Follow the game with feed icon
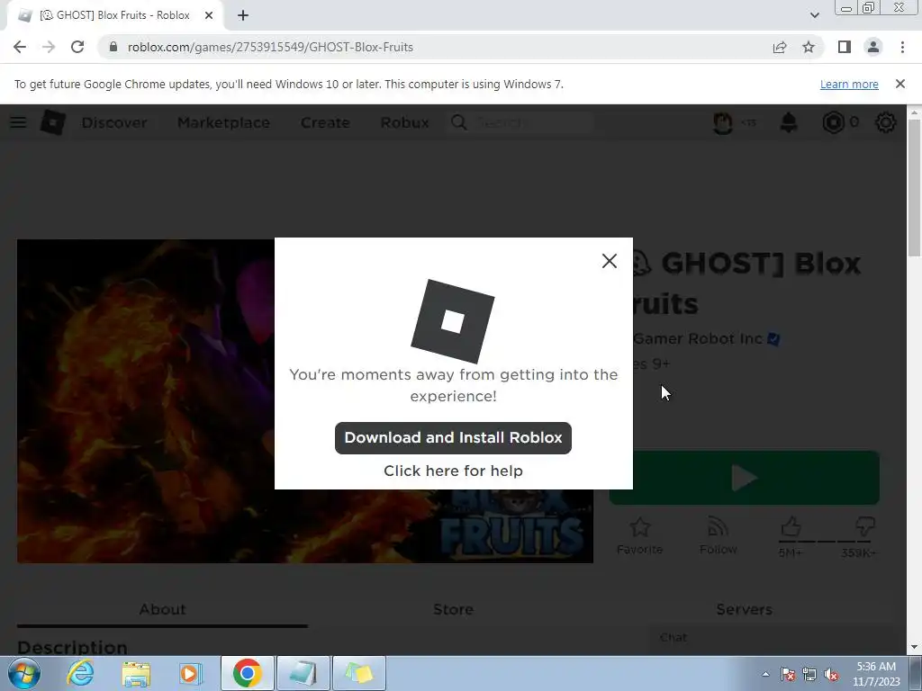The image size is (922, 691). (718, 527)
